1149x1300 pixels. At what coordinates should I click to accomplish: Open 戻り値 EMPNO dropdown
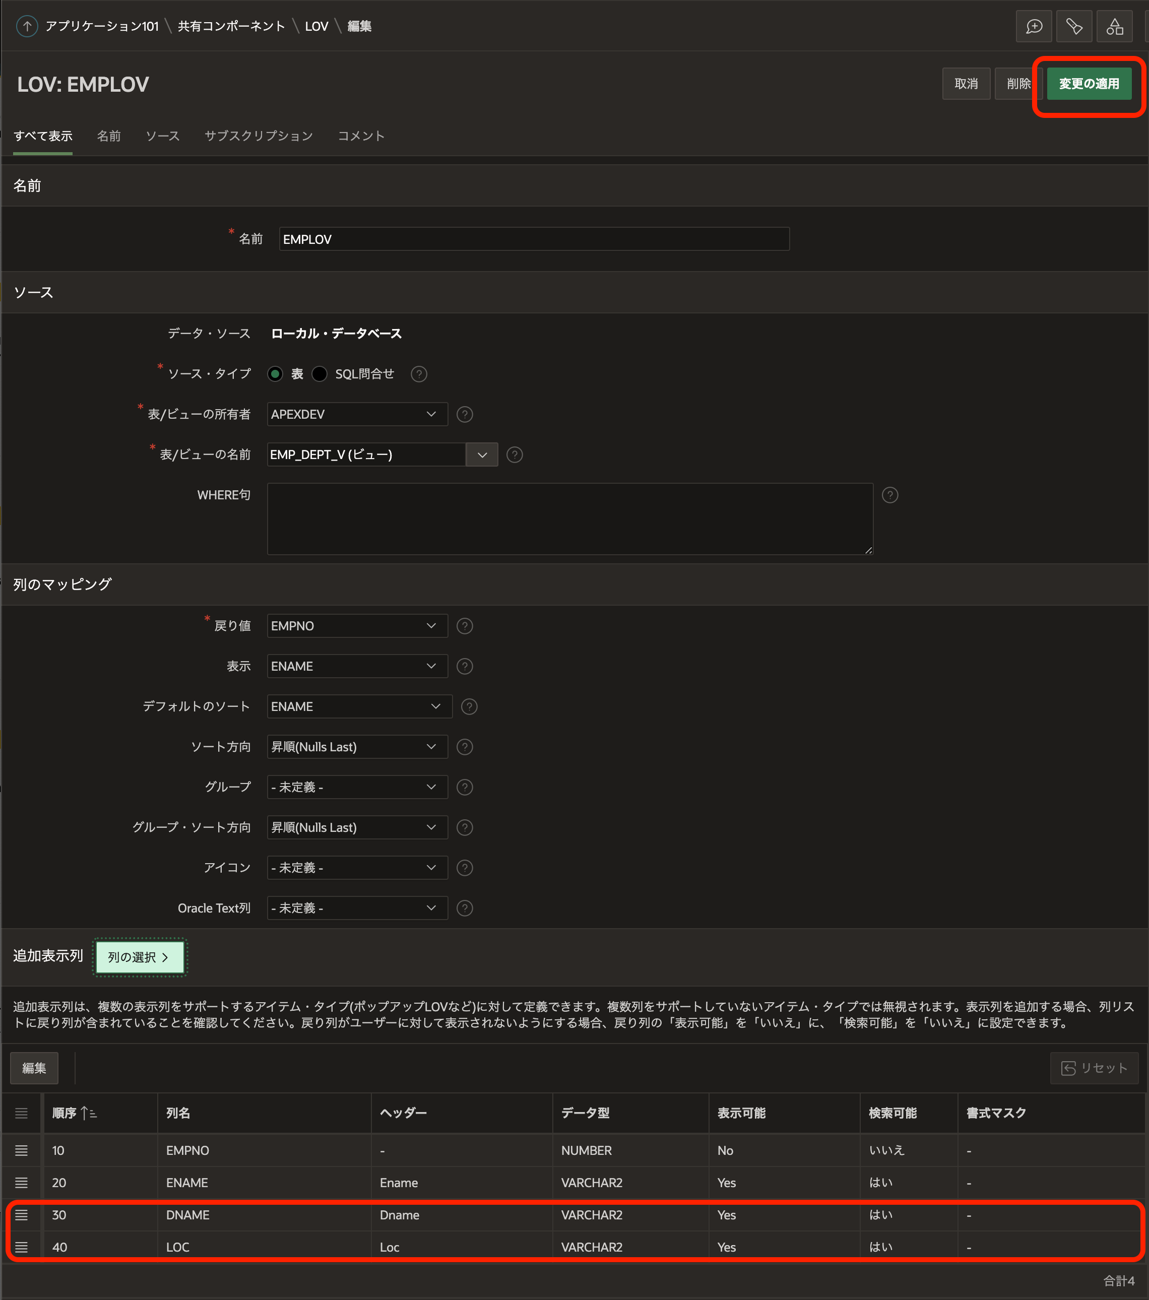click(358, 626)
